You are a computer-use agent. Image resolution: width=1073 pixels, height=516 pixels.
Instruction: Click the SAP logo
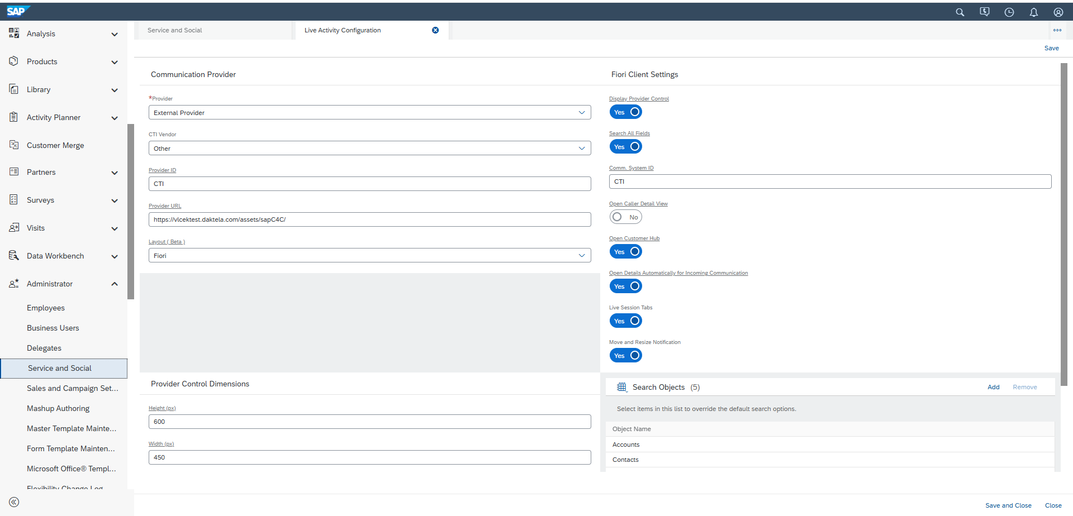pos(16,11)
